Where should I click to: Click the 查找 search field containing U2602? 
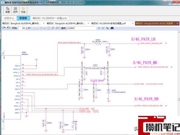pyautogui.click(x=82, y=28)
